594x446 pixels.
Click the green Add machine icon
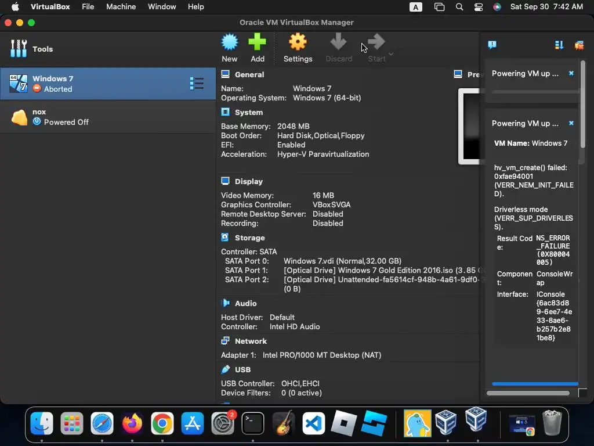coord(257,42)
